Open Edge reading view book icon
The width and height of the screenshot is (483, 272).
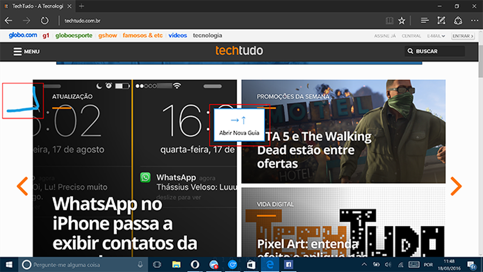(x=389, y=21)
